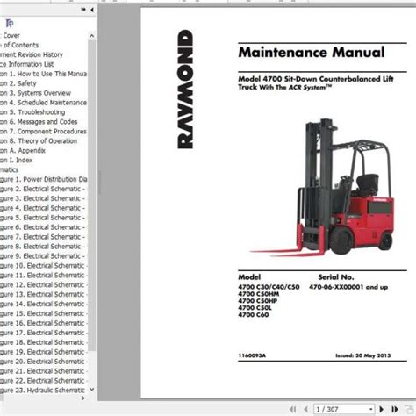The width and height of the screenshot is (416, 416).
Task: Open Figure 8. Electrical Schematic bookmark
Action: pos(42,247)
